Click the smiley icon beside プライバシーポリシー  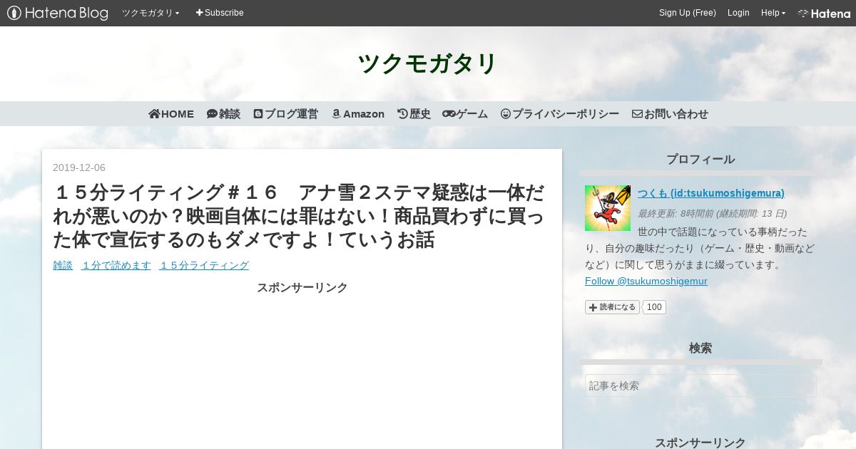(506, 114)
